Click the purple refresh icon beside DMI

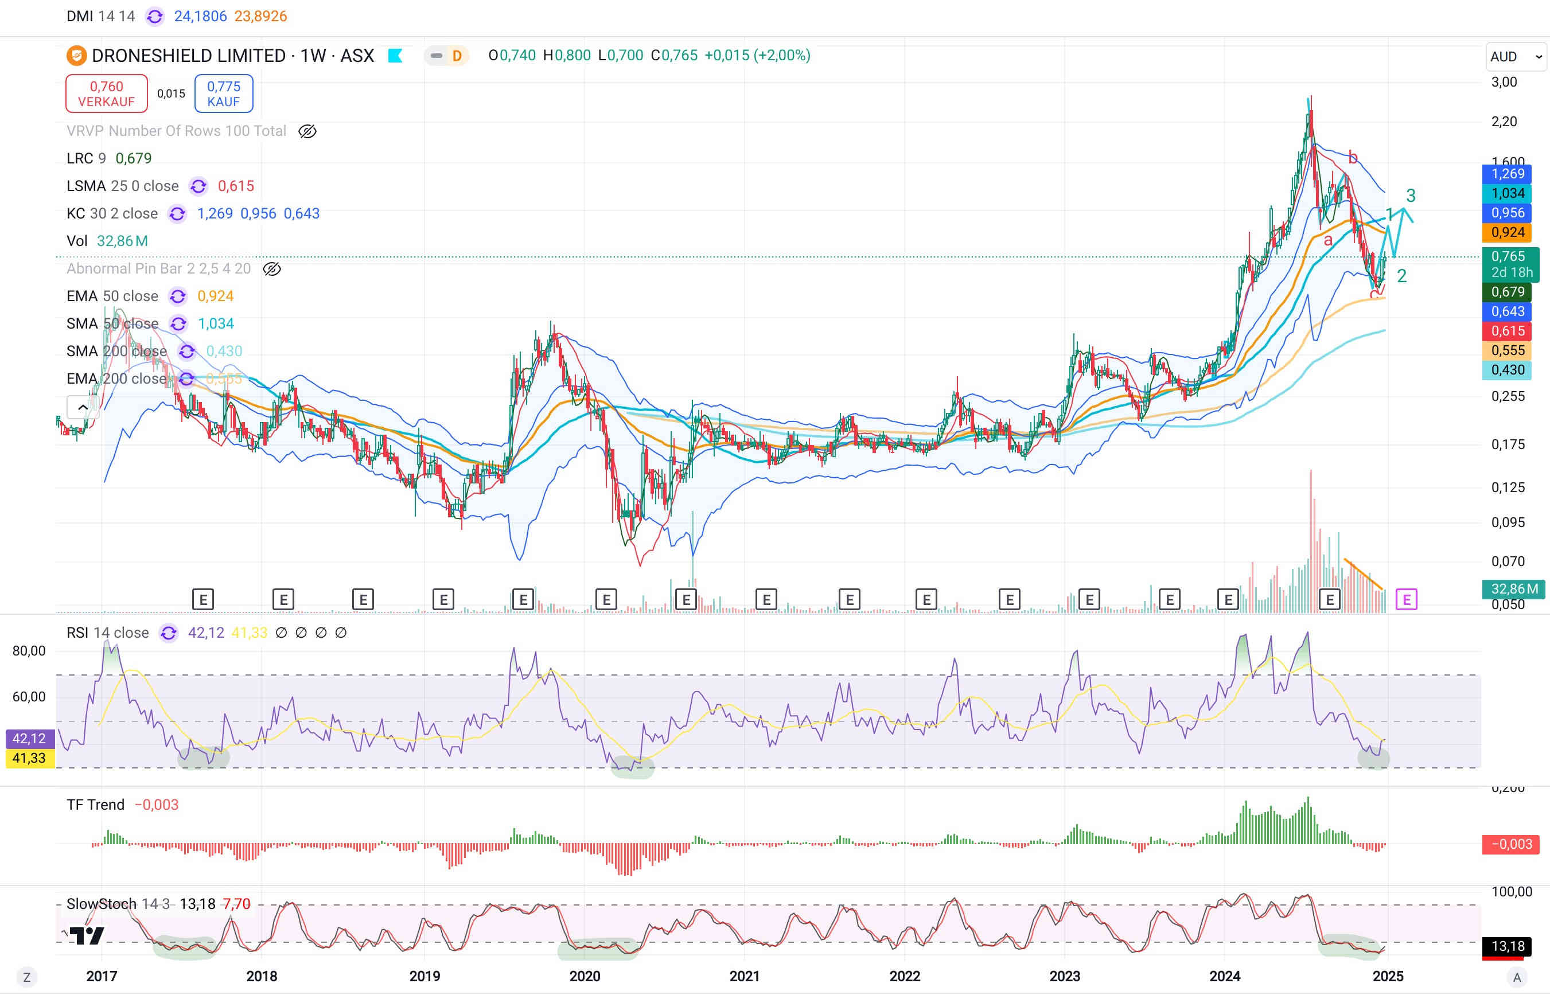(154, 16)
